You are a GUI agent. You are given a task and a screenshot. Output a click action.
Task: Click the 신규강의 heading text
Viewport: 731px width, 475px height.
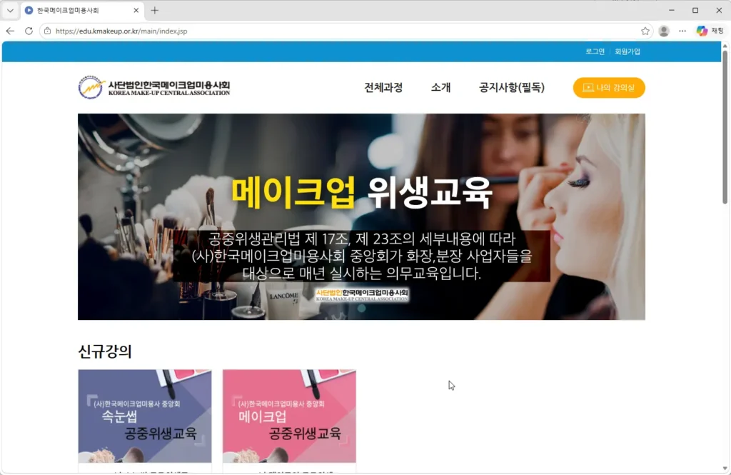click(x=105, y=351)
